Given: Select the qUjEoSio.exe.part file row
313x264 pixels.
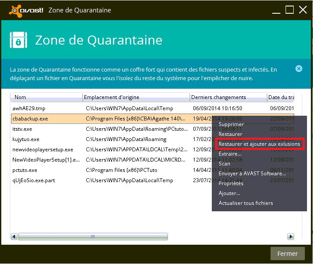Looking at the screenshot, I should click(111, 180).
